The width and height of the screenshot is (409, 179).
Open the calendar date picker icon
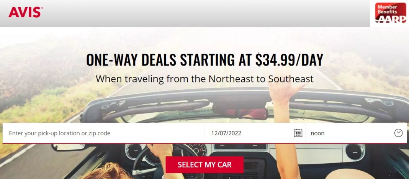[298, 133]
